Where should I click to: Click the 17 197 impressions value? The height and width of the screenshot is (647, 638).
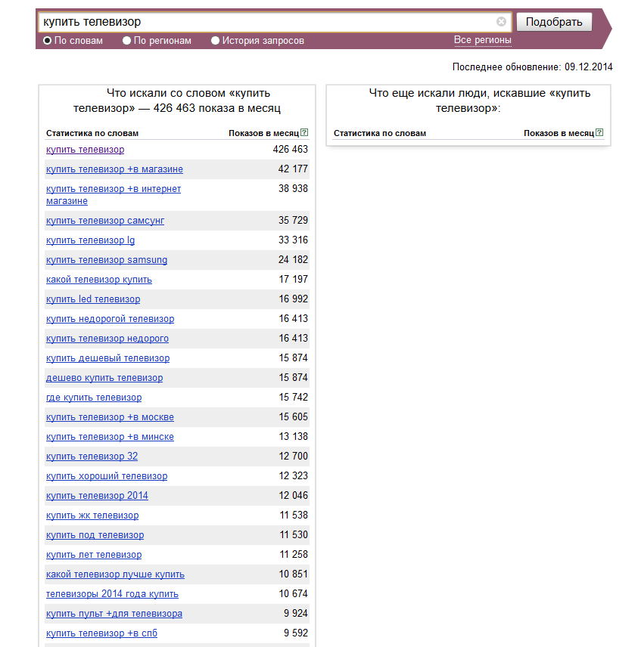click(x=293, y=280)
